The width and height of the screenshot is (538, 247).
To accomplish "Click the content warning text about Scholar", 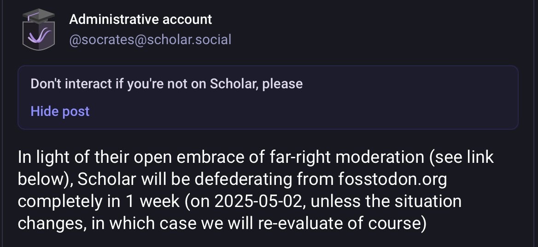I will pos(166,84).
